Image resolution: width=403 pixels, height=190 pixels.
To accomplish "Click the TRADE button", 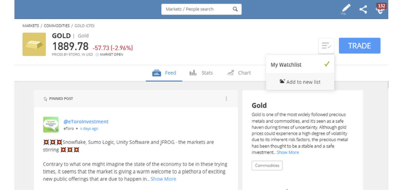I will (359, 45).
